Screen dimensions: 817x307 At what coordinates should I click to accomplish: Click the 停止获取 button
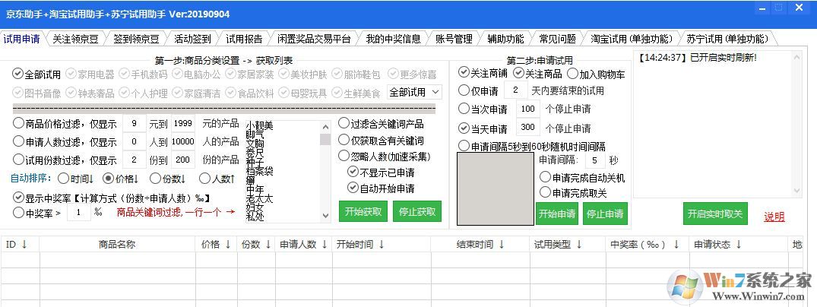[416, 211]
